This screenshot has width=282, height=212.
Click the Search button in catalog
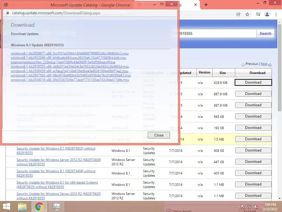click(x=265, y=33)
